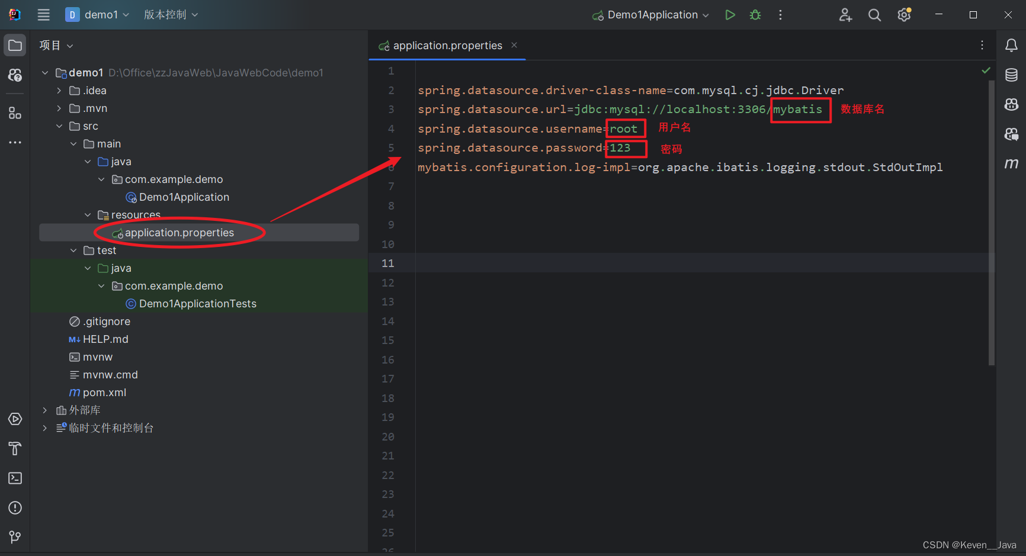Collapse the main folder
Screen dimensions: 1026x556
pos(73,144)
